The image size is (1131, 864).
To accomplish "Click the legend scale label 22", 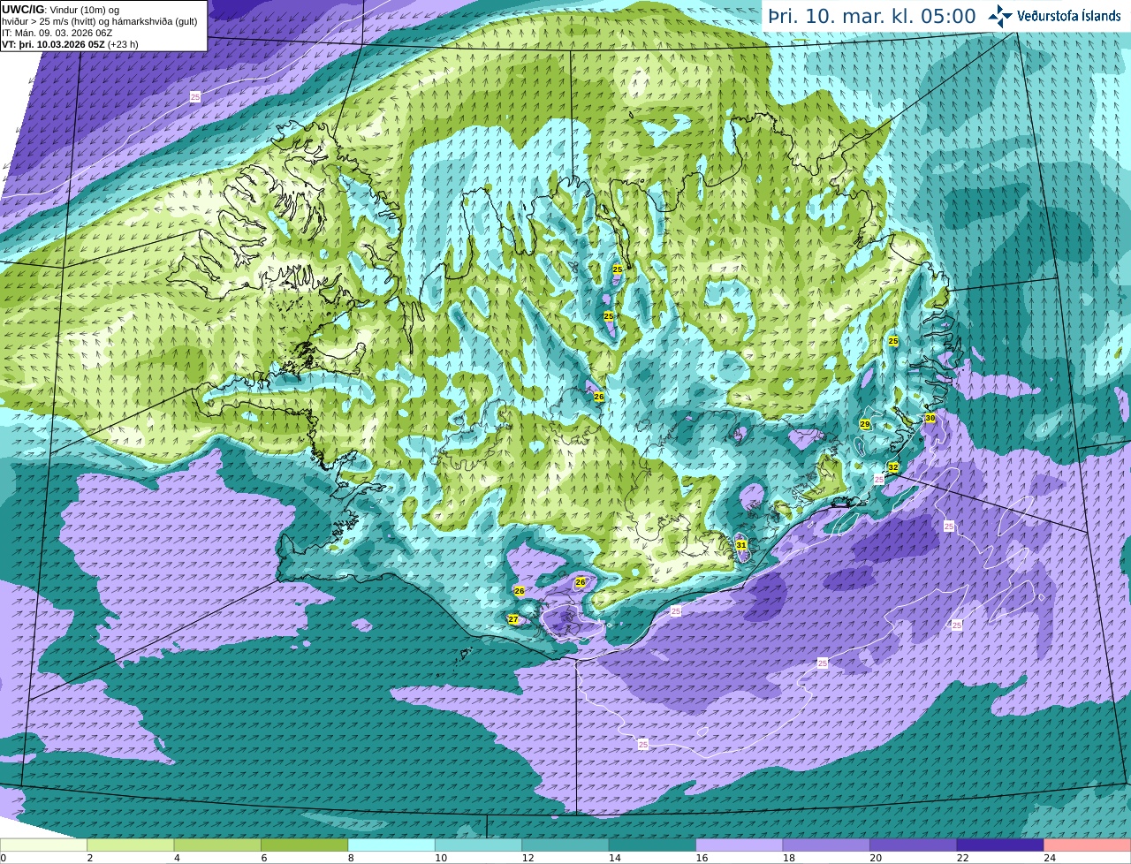I will pos(962,858).
